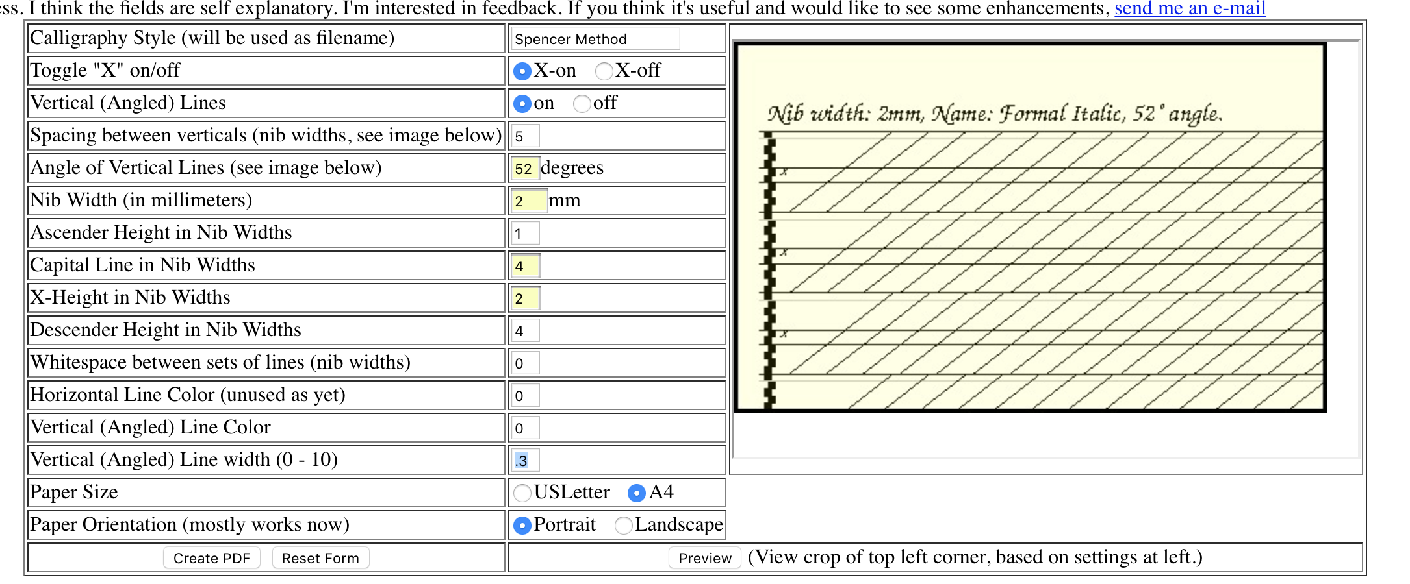Image resolution: width=1410 pixels, height=584 pixels.
Task: Choose A4 paper size
Action: pos(636,493)
